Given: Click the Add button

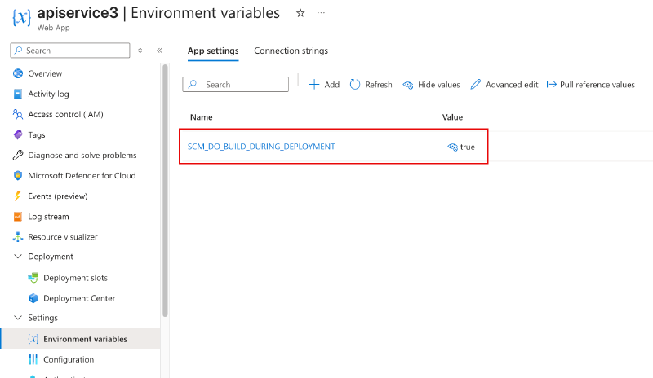Looking at the screenshot, I should point(324,85).
